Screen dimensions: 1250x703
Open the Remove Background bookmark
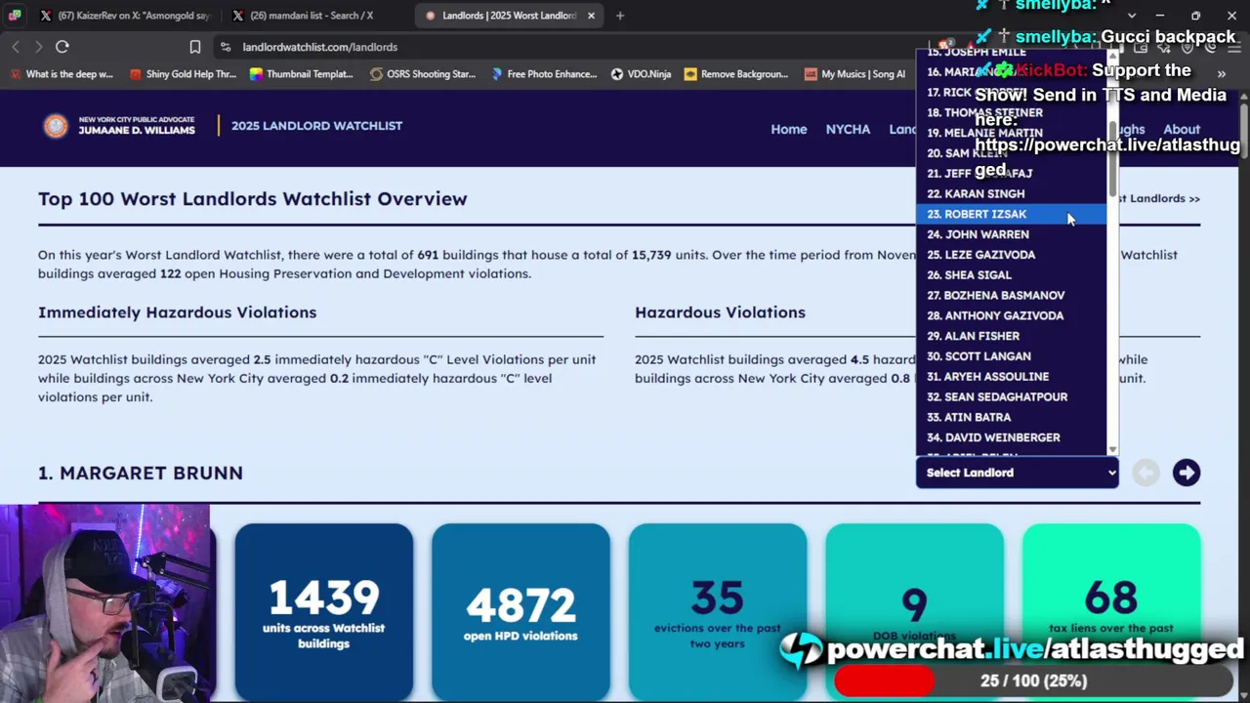(735, 74)
